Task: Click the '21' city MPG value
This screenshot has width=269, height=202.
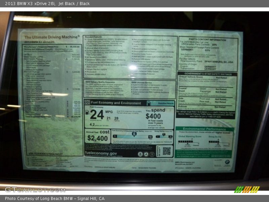Action: [x=108, y=118]
